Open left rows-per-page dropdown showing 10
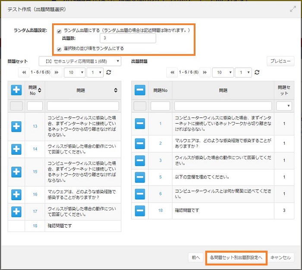302x270 pixels. 74,73
